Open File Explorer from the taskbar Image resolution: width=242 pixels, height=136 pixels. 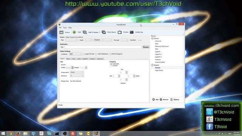(x=25, y=133)
